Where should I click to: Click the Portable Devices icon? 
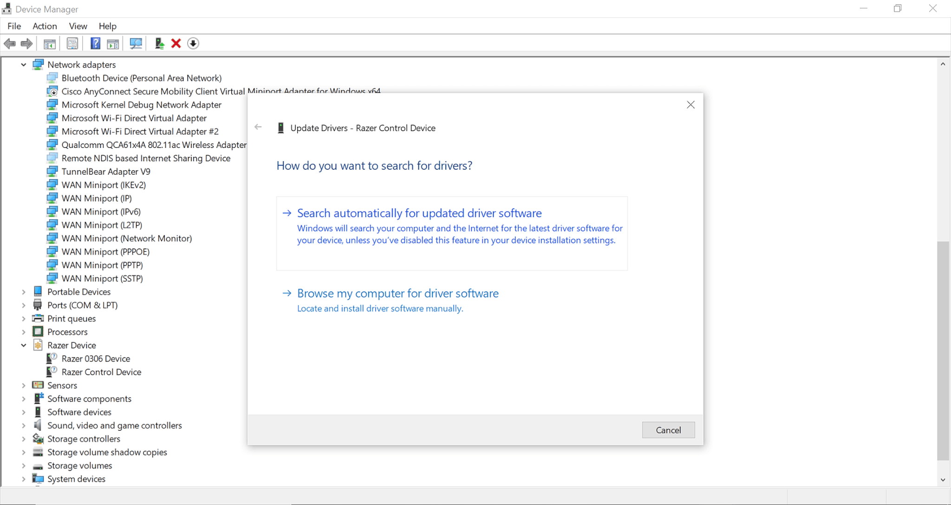(x=38, y=292)
